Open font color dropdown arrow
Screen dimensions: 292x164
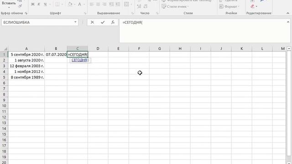[x=84, y=4]
